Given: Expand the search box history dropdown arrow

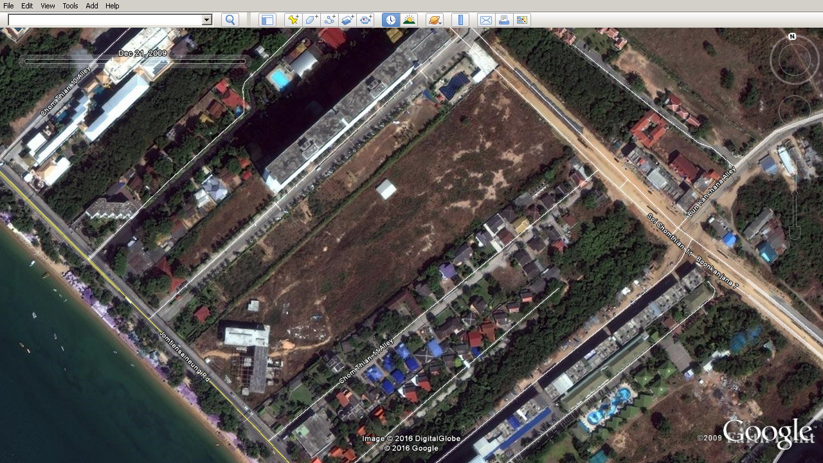Looking at the screenshot, I should coord(207,20).
